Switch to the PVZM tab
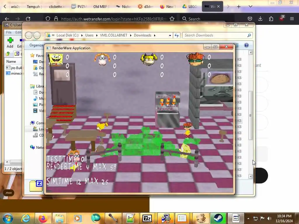The image size is (299, 224). point(79,7)
